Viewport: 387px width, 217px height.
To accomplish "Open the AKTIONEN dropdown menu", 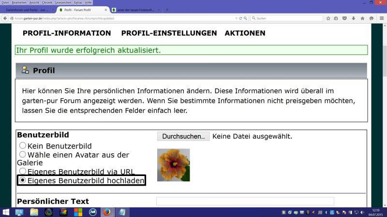I will pos(245,33).
